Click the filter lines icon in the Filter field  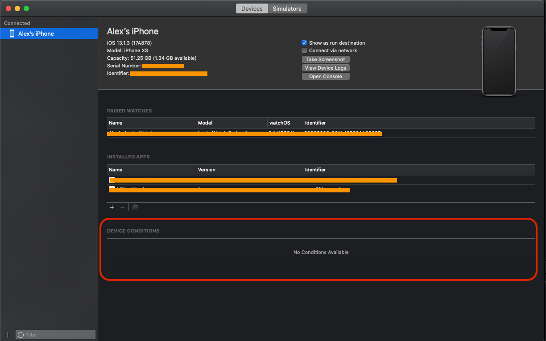coord(21,334)
